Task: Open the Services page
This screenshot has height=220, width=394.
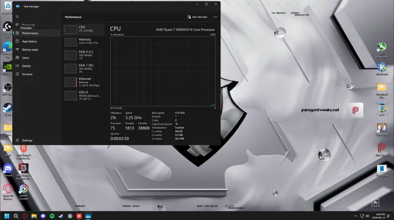Action: [x=37, y=74]
